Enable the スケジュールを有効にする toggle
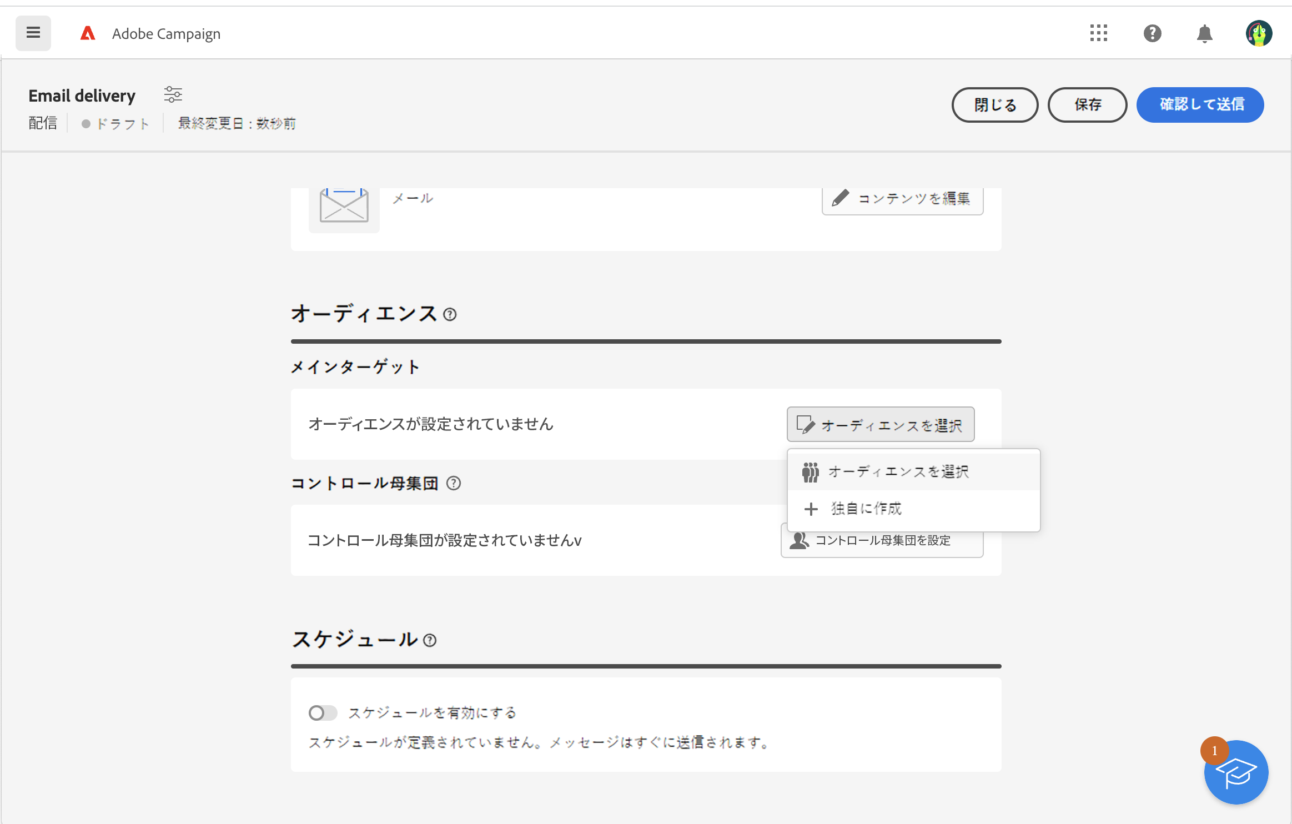The width and height of the screenshot is (1292, 824). tap(323, 713)
